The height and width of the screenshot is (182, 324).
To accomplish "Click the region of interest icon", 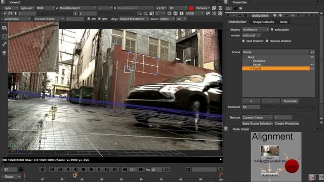I will (169, 14).
